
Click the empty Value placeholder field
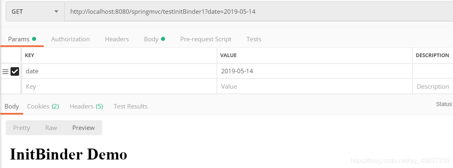[315, 87]
